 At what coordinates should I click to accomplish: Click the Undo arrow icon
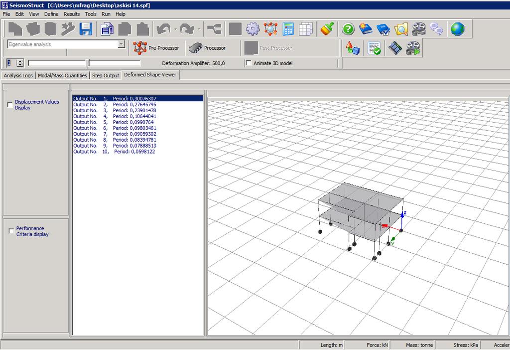(x=163, y=29)
